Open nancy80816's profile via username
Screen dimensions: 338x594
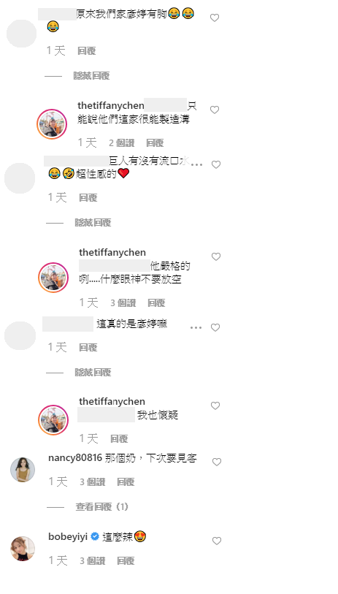pos(75,458)
